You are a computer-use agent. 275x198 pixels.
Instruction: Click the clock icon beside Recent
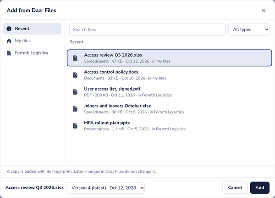pyautogui.click(x=9, y=29)
